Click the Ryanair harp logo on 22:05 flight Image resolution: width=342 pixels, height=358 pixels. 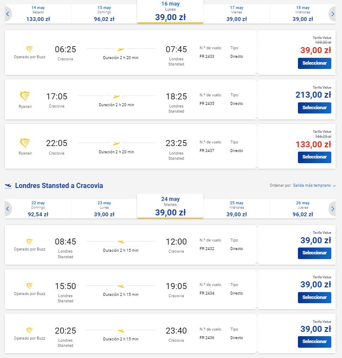tap(25, 143)
